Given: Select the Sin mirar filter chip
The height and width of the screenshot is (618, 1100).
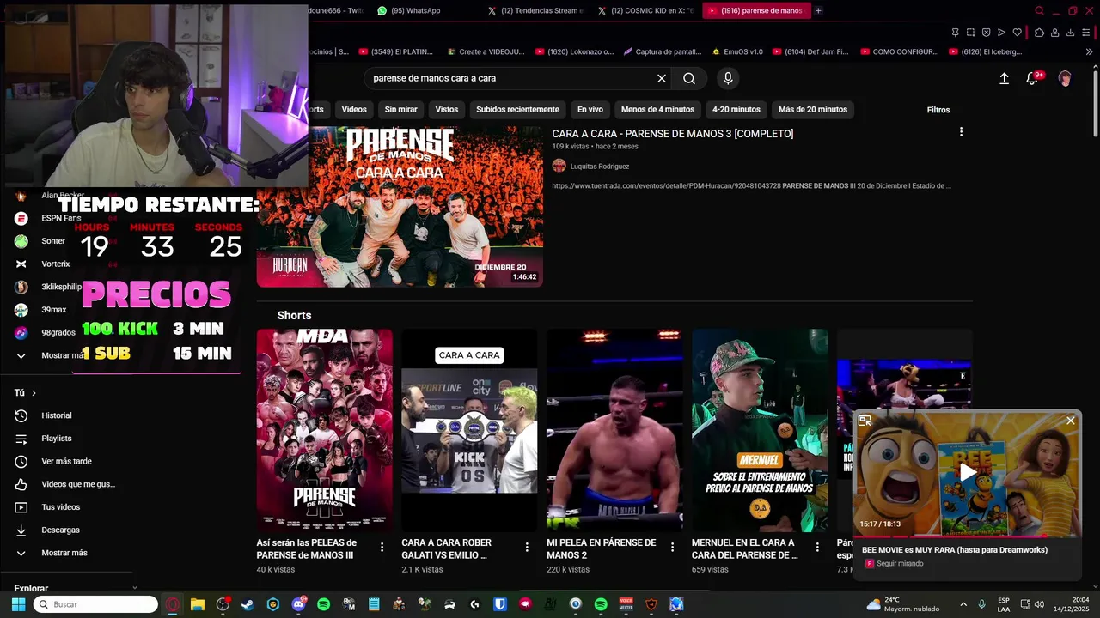Looking at the screenshot, I should point(400,109).
